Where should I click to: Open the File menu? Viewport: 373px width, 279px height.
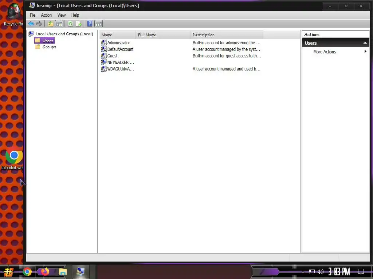tap(32, 15)
